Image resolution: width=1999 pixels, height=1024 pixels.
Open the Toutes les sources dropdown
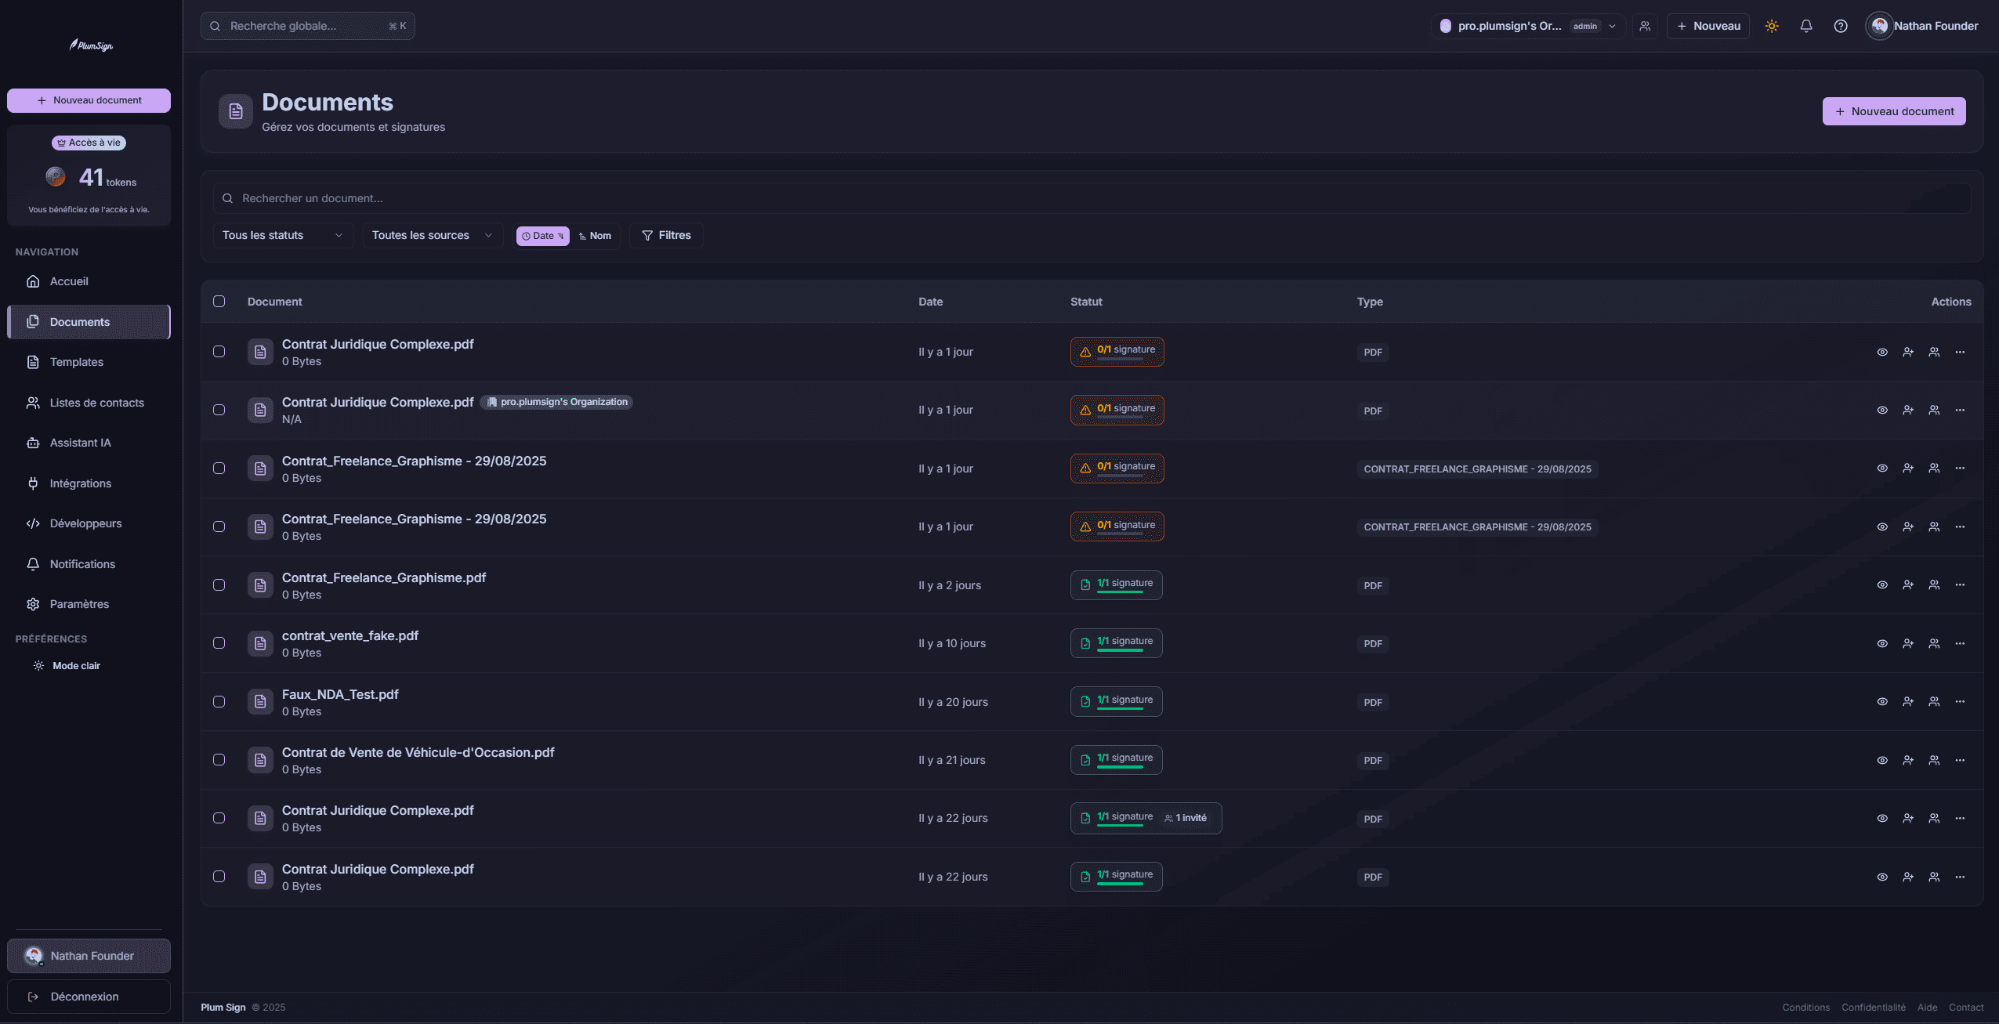(433, 236)
